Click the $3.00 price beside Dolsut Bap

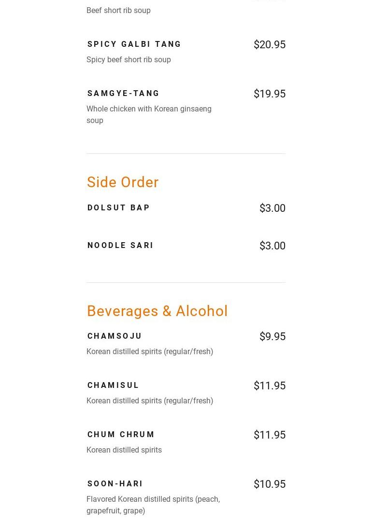[x=272, y=208]
